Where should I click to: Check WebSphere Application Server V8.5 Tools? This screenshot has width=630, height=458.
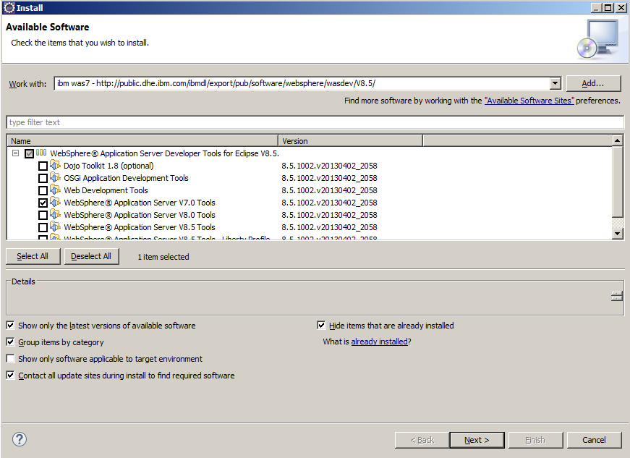(43, 227)
